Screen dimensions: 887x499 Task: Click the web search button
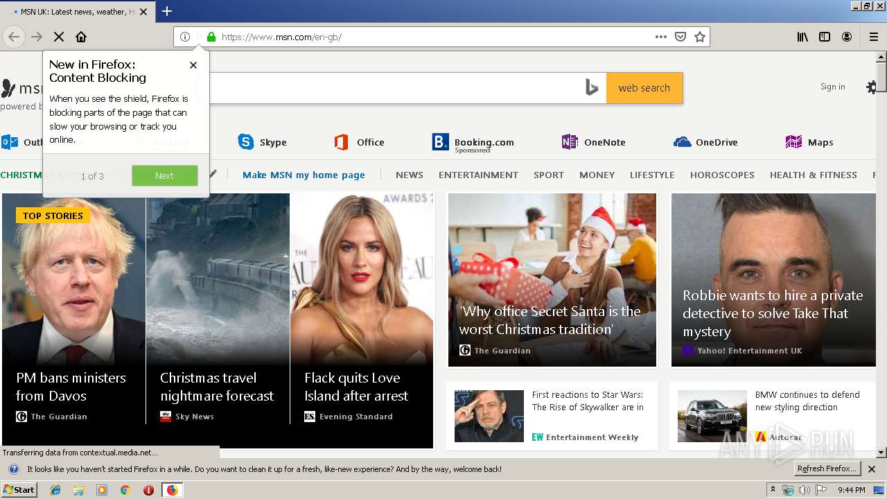pyautogui.click(x=644, y=88)
